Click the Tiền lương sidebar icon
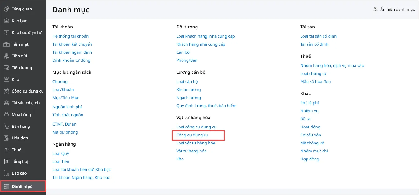 coord(7,68)
